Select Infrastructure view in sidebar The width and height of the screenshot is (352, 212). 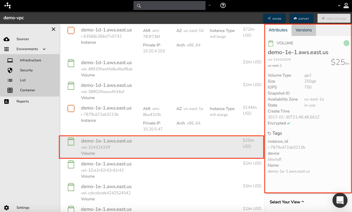(x=30, y=60)
